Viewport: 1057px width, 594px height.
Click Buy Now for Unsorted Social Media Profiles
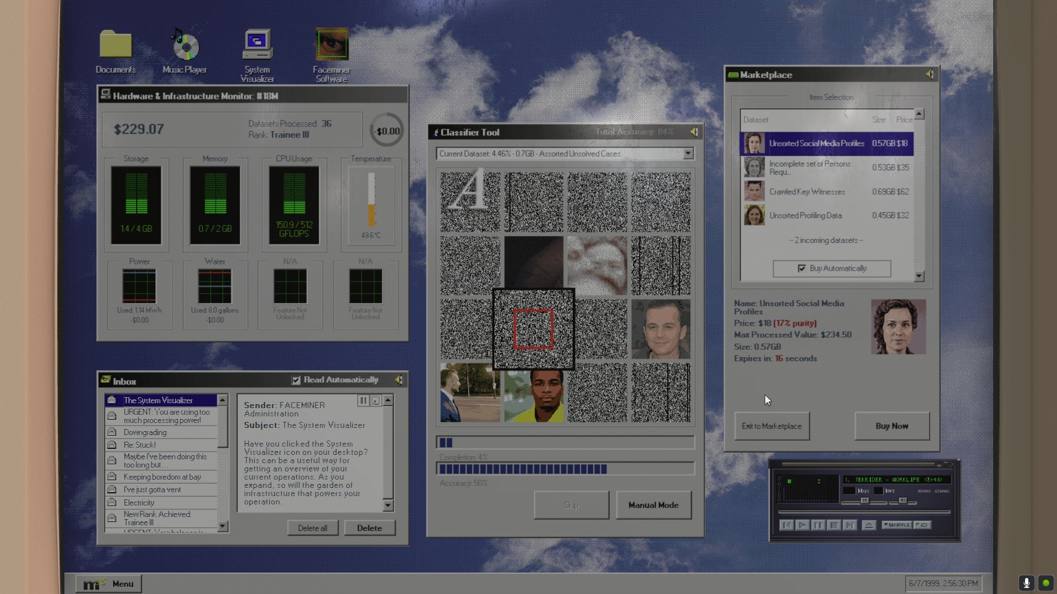pyautogui.click(x=892, y=426)
